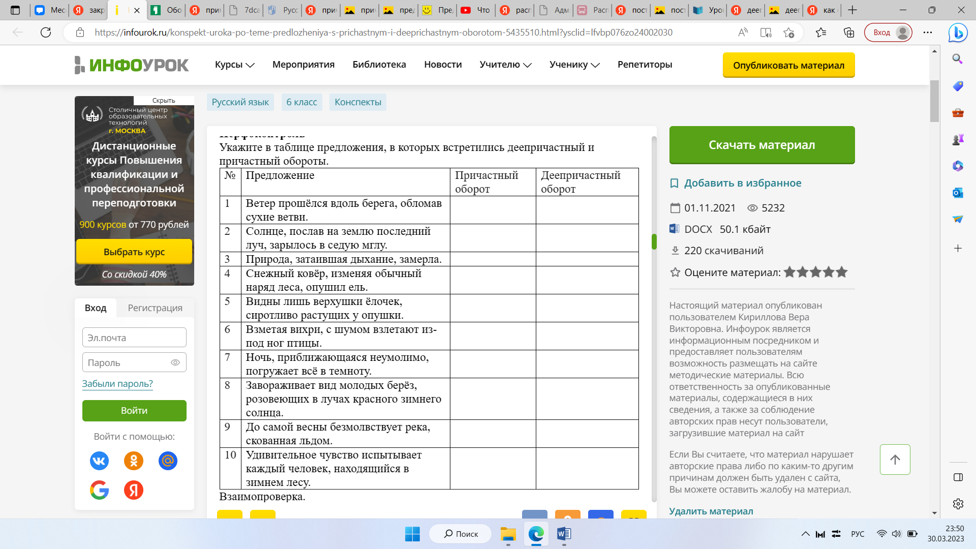Click the Инфоурок logo
The height and width of the screenshot is (549, 976).
click(132, 65)
